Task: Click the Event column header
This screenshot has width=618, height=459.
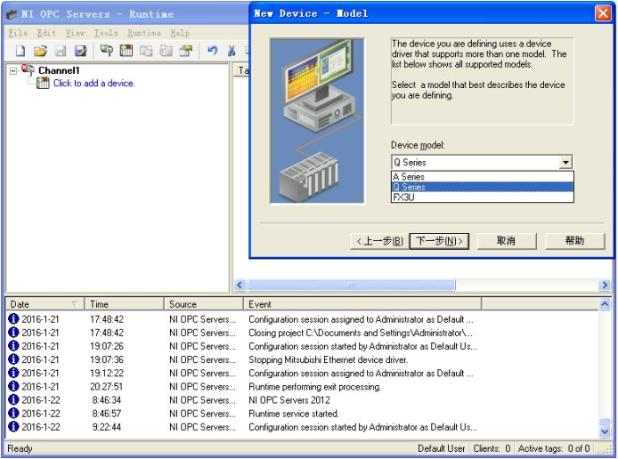Action: click(362, 304)
